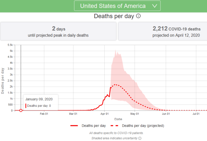Open the United States of America location dropdown
The height and width of the screenshot is (141, 207).
(x=117, y=6)
